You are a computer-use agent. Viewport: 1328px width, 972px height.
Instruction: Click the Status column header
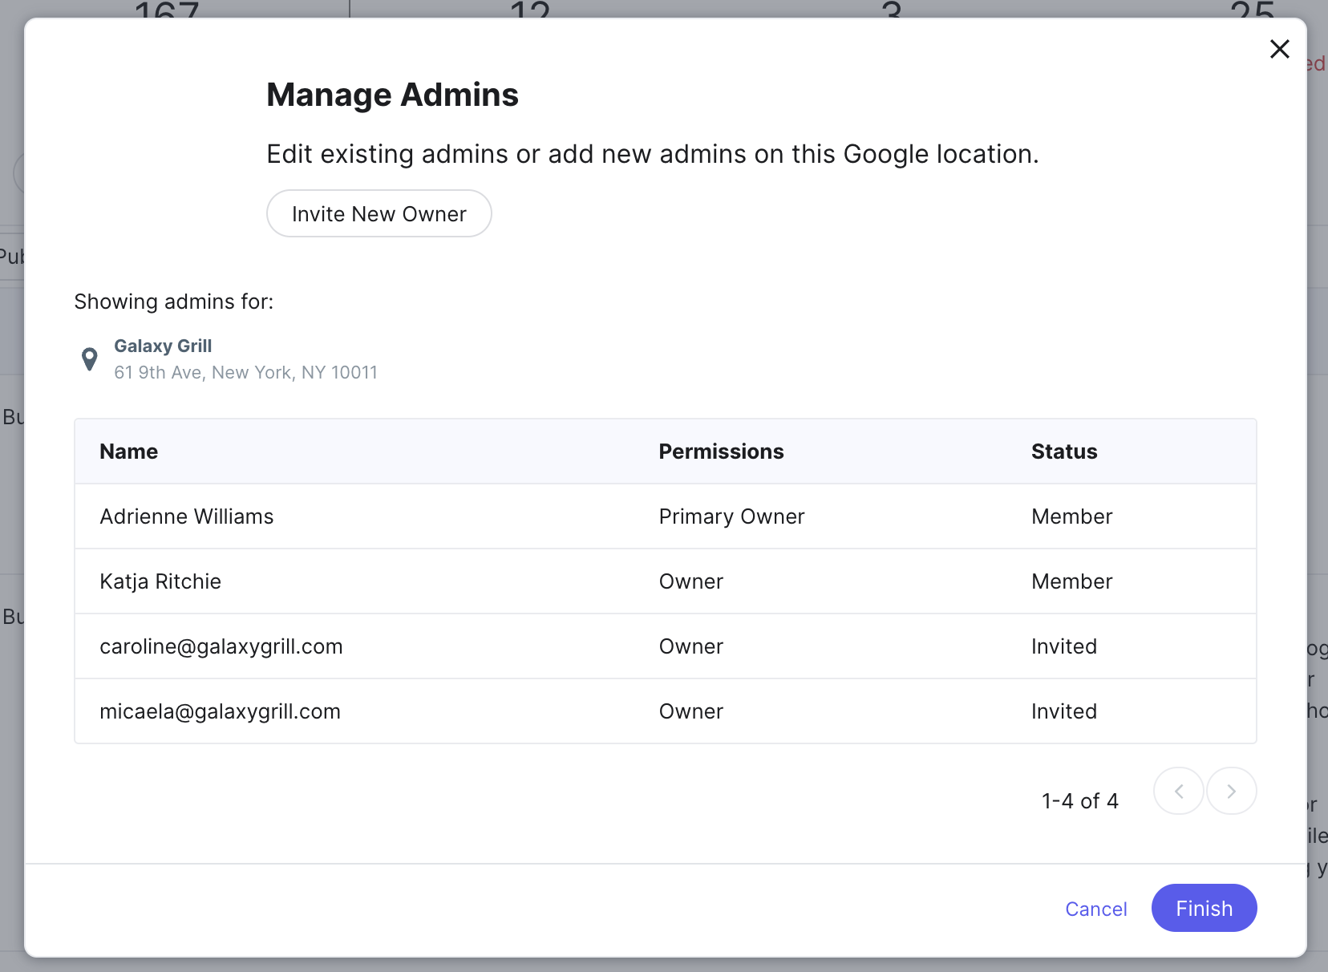pos(1063,452)
